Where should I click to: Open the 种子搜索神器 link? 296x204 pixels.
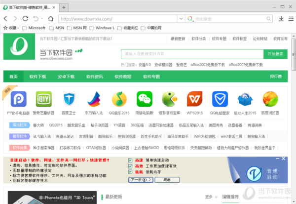point(43,148)
